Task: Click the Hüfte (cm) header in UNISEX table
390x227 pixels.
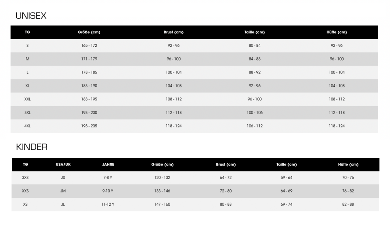Action: point(337,32)
